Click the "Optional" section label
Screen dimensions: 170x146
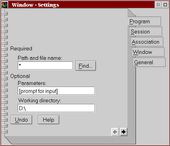[20, 76]
